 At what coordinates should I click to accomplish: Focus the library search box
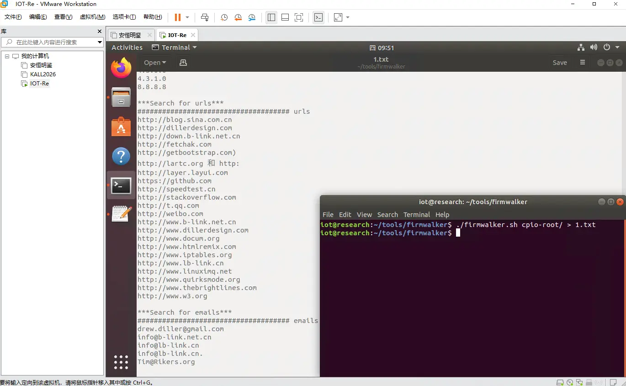coord(49,42)
